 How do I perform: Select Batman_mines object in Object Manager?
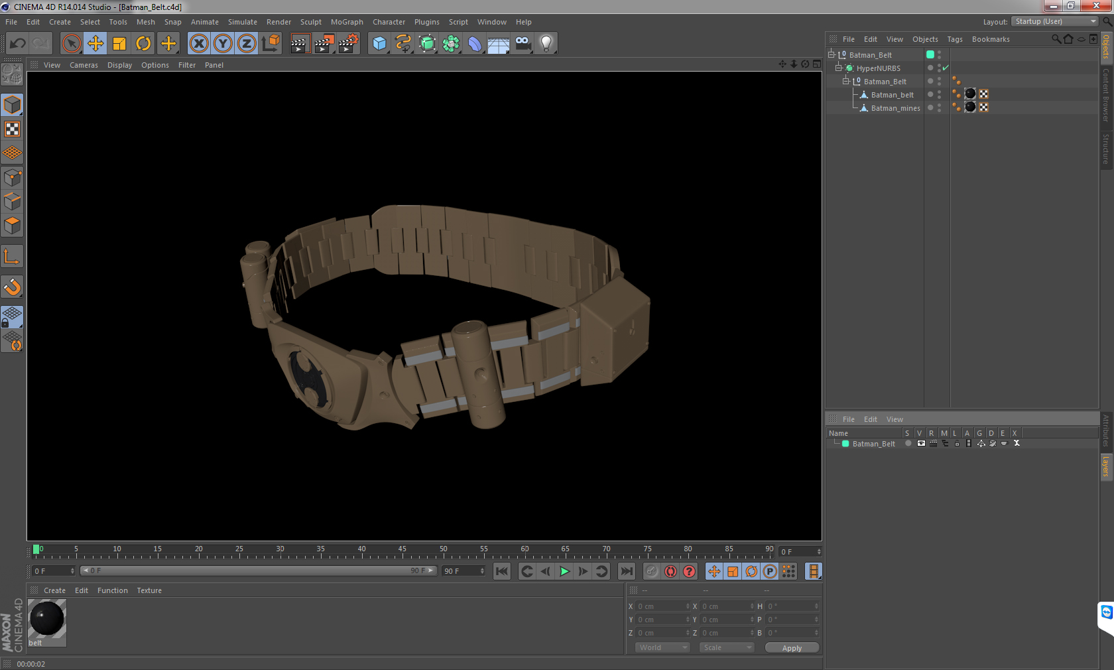point(895,108)
